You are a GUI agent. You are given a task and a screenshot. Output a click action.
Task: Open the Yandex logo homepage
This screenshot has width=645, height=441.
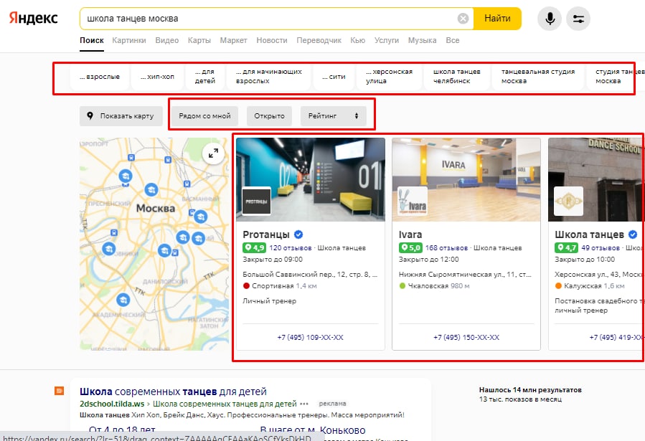[x=33, y=18]
